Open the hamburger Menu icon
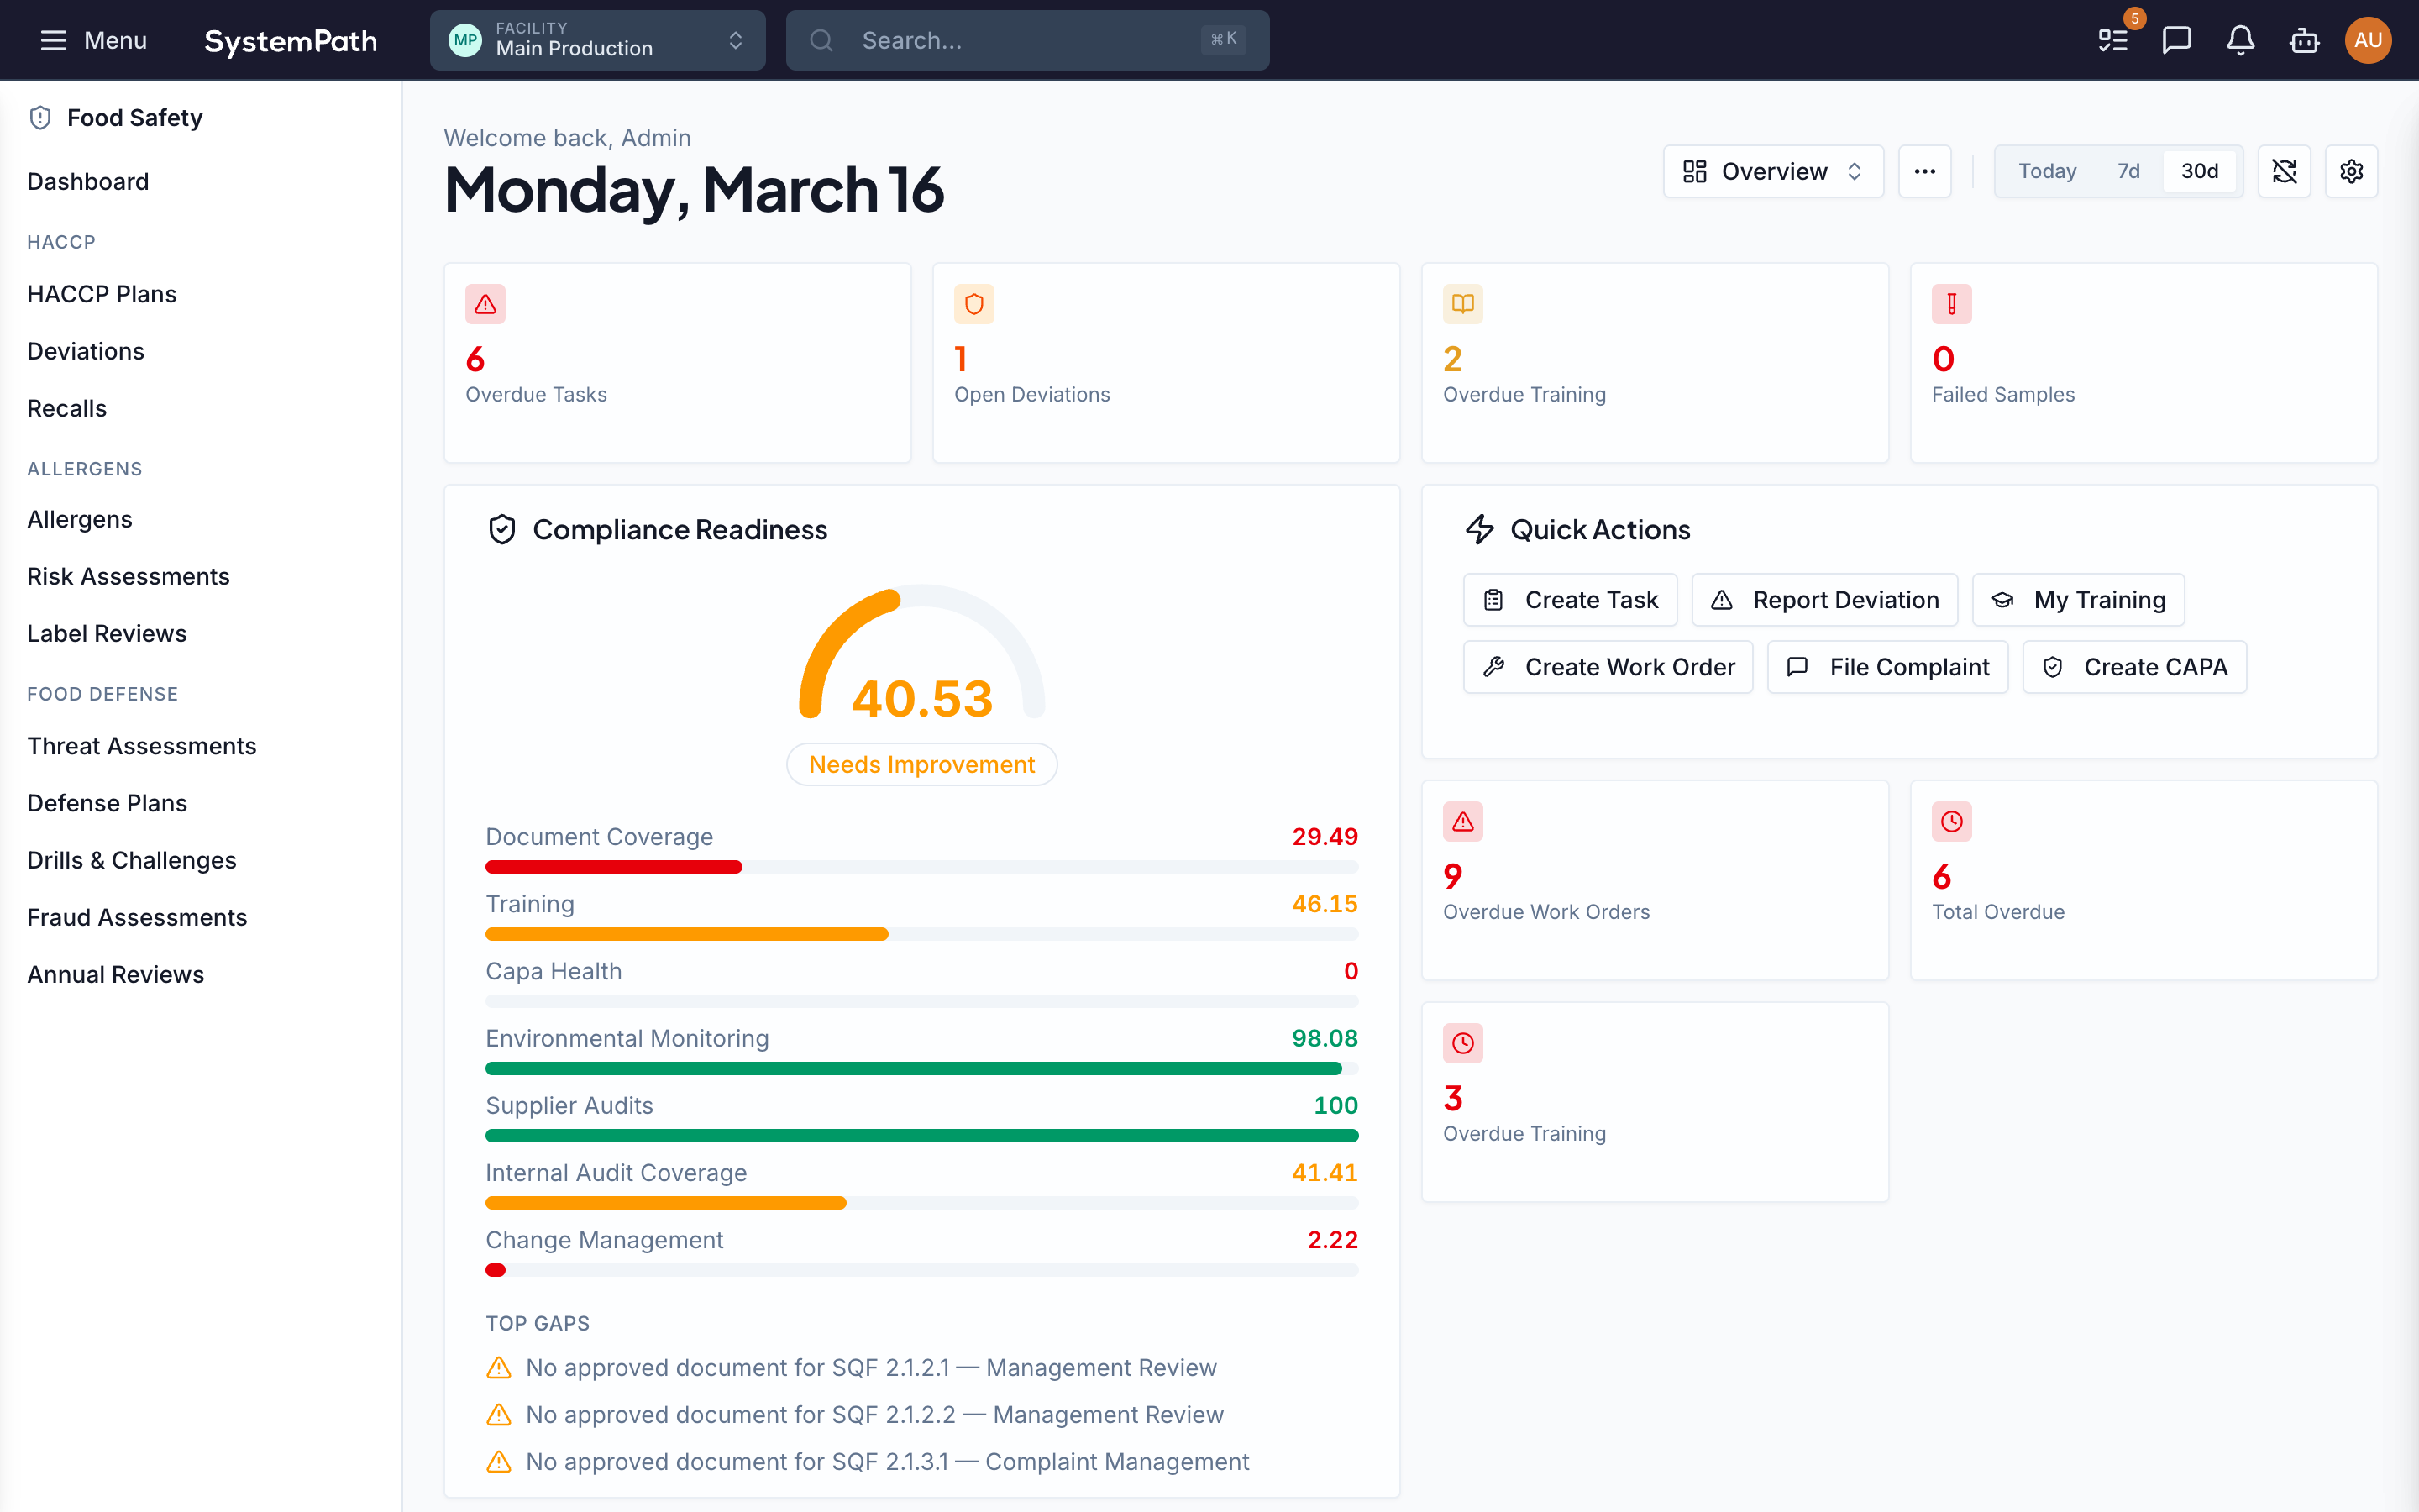The height and width of the screenshot is (1512, 2419). coord(53,40)
